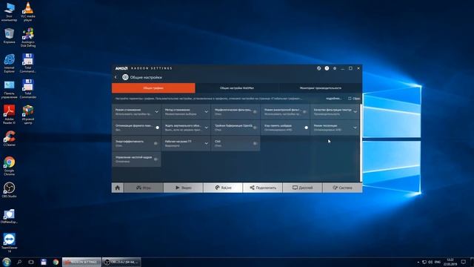The height and width of the screenshot is (267, 474).
Task: Open the ReLive section tab
Action: (x=223, y=188)
